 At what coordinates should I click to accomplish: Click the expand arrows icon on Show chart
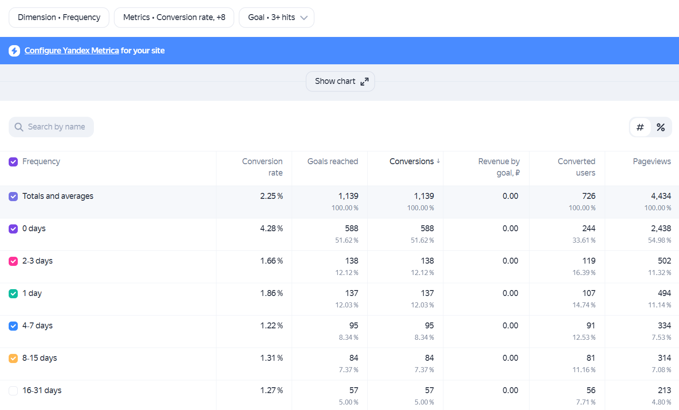(x=365, y=82)
